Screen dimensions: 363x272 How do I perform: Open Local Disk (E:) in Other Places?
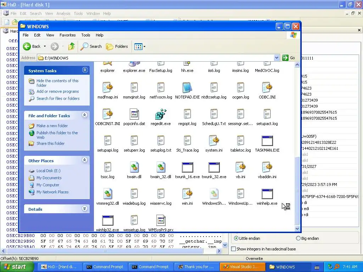click(48, 171)
